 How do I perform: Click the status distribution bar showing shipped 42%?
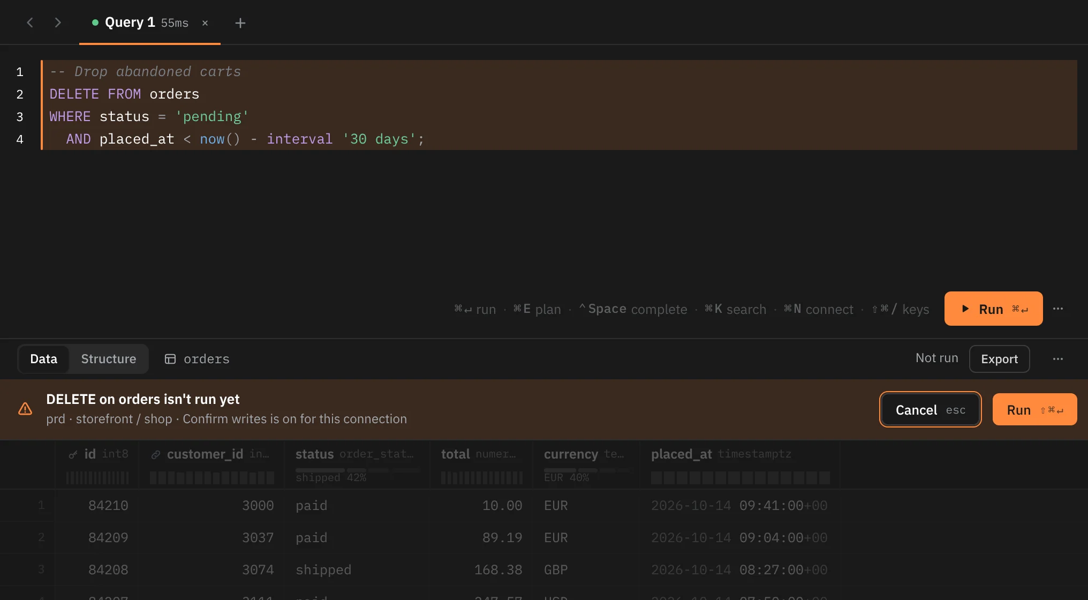pyautogui.click(x=358, y=470)
